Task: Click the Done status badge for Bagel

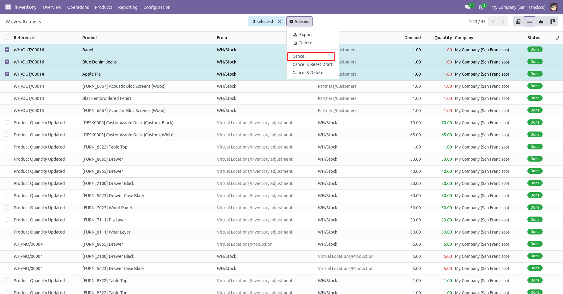Action: [535, 50]
